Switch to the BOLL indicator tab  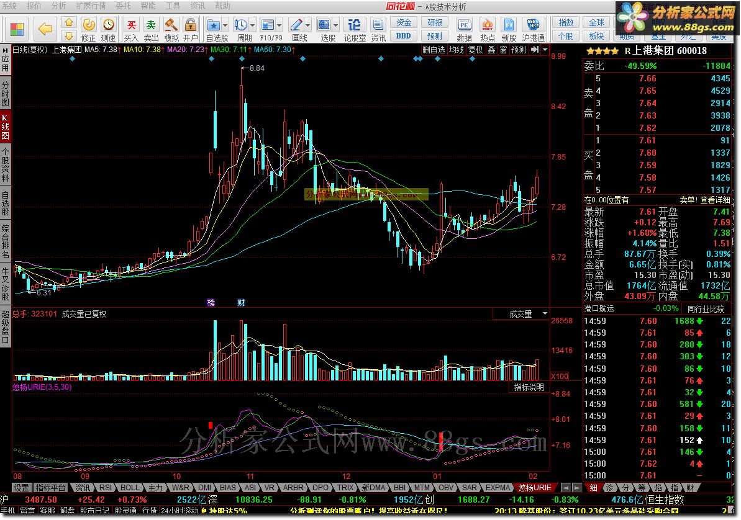129,487
